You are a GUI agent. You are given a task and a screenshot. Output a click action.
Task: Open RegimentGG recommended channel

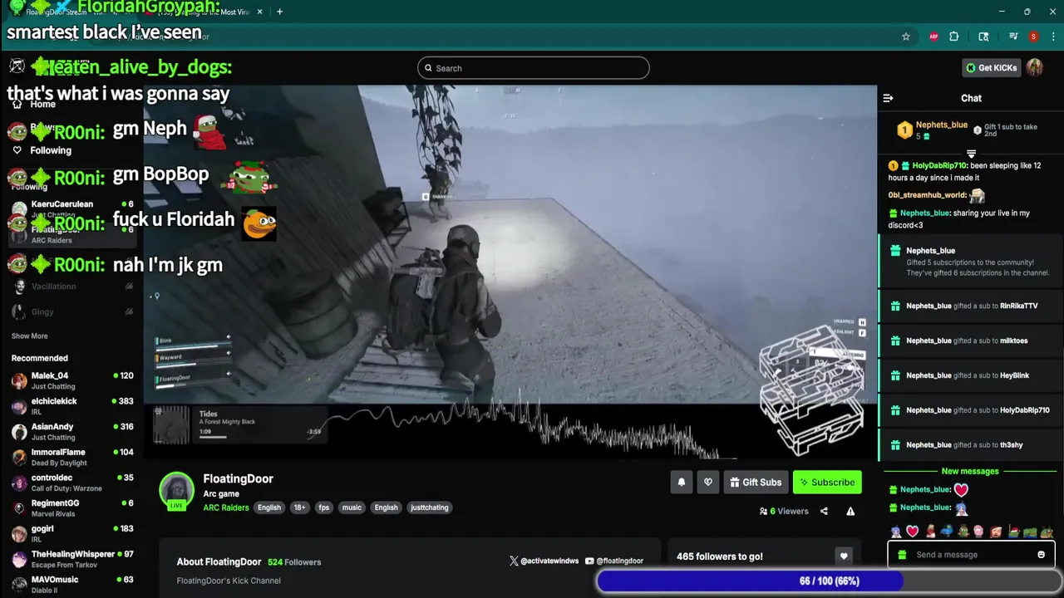coord(73,508)
